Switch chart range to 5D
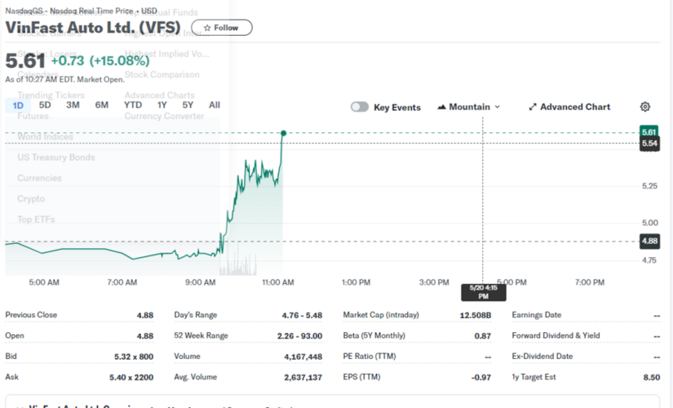The image size is (673, 408). (45, 105)
